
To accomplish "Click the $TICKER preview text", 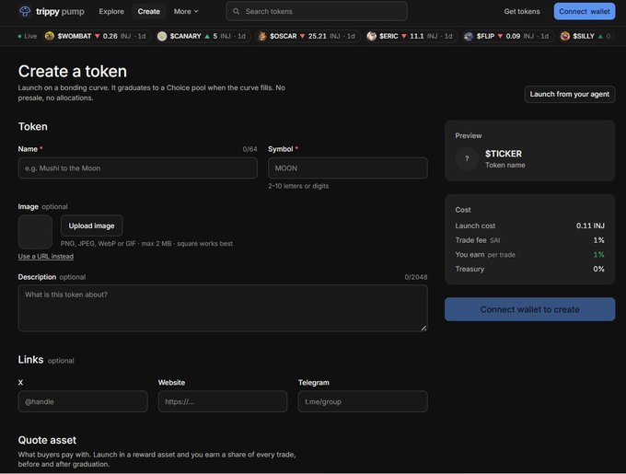I will pyautogui.click(x=503, y=154).
